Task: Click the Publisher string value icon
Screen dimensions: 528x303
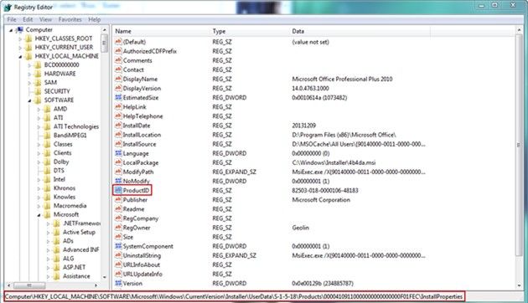Action: click(x=118, y=200)
